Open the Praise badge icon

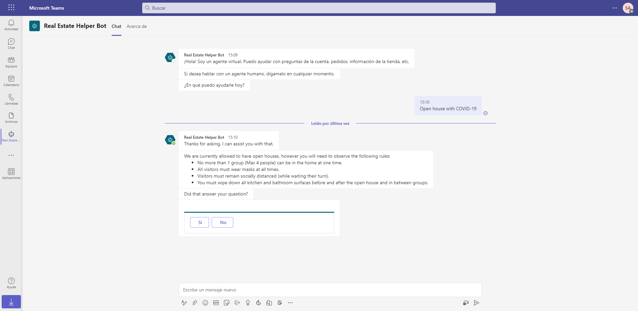click(248, 303)
